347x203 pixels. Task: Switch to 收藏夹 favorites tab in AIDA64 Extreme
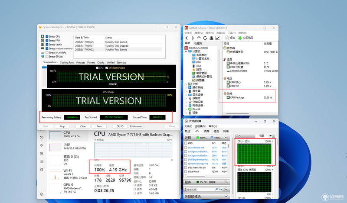(x=198, y=43)
